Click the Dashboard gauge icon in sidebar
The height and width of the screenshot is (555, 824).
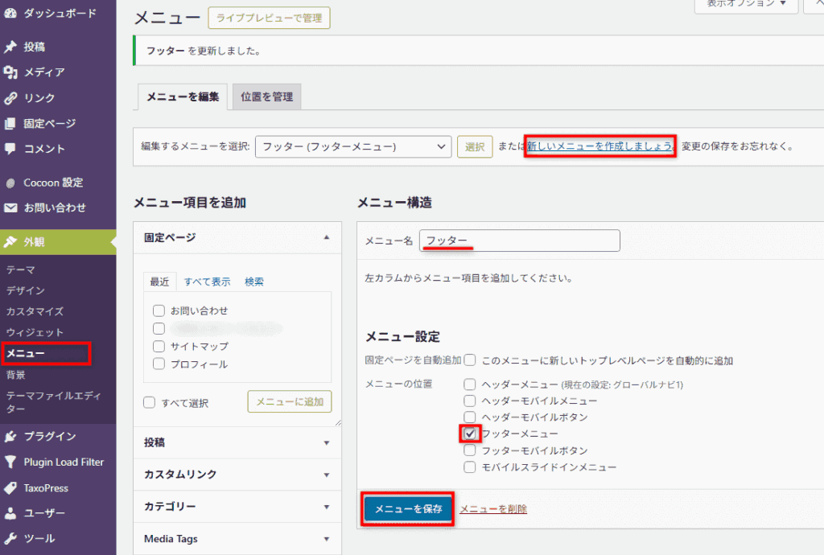tap(10, 14)
